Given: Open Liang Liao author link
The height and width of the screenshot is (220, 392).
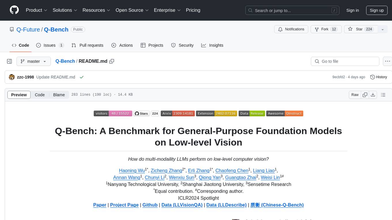Looking at the screenshot, I should (x=264, y=171).
